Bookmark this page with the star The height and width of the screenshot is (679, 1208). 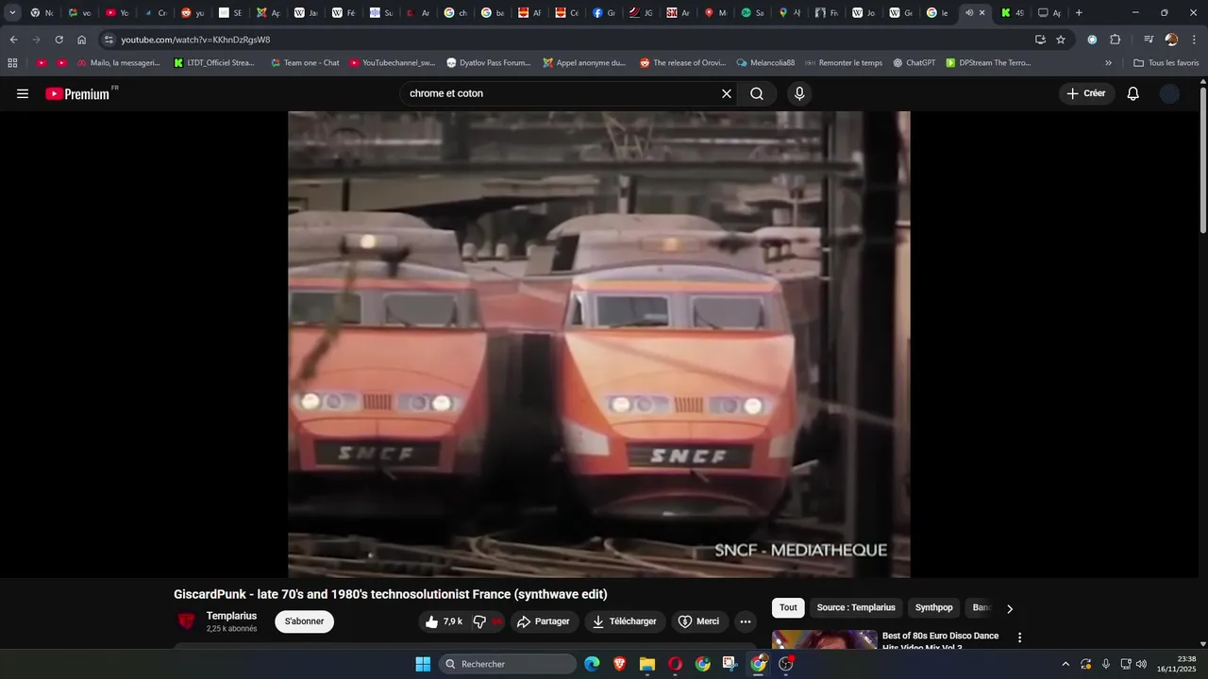coord(1061,40)
